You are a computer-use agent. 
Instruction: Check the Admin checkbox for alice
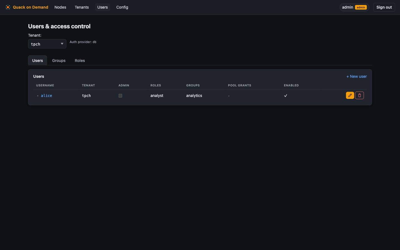click(120, 96)
